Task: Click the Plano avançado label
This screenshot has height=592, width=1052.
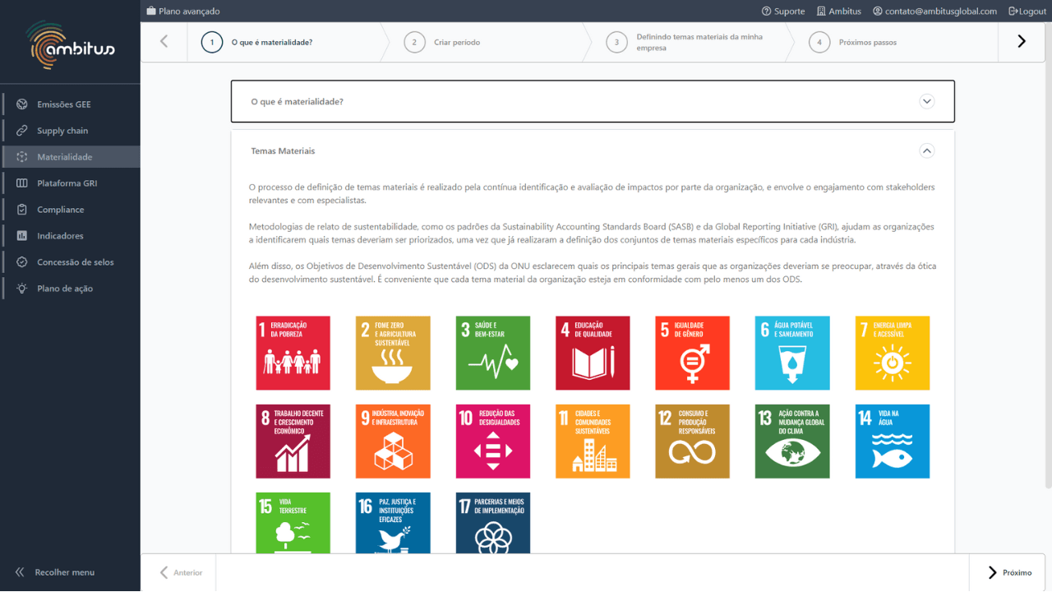Action: click(189, 12)
